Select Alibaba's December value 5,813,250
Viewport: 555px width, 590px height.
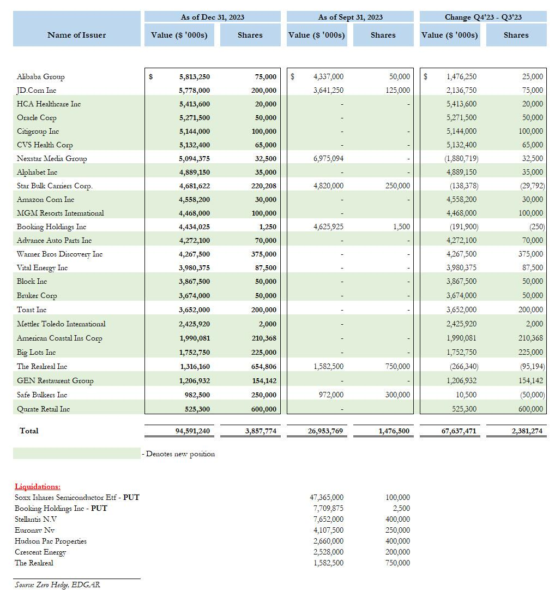[x=195, y=77]
